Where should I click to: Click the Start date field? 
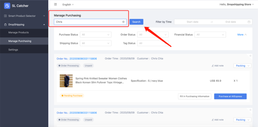point(192,22)
